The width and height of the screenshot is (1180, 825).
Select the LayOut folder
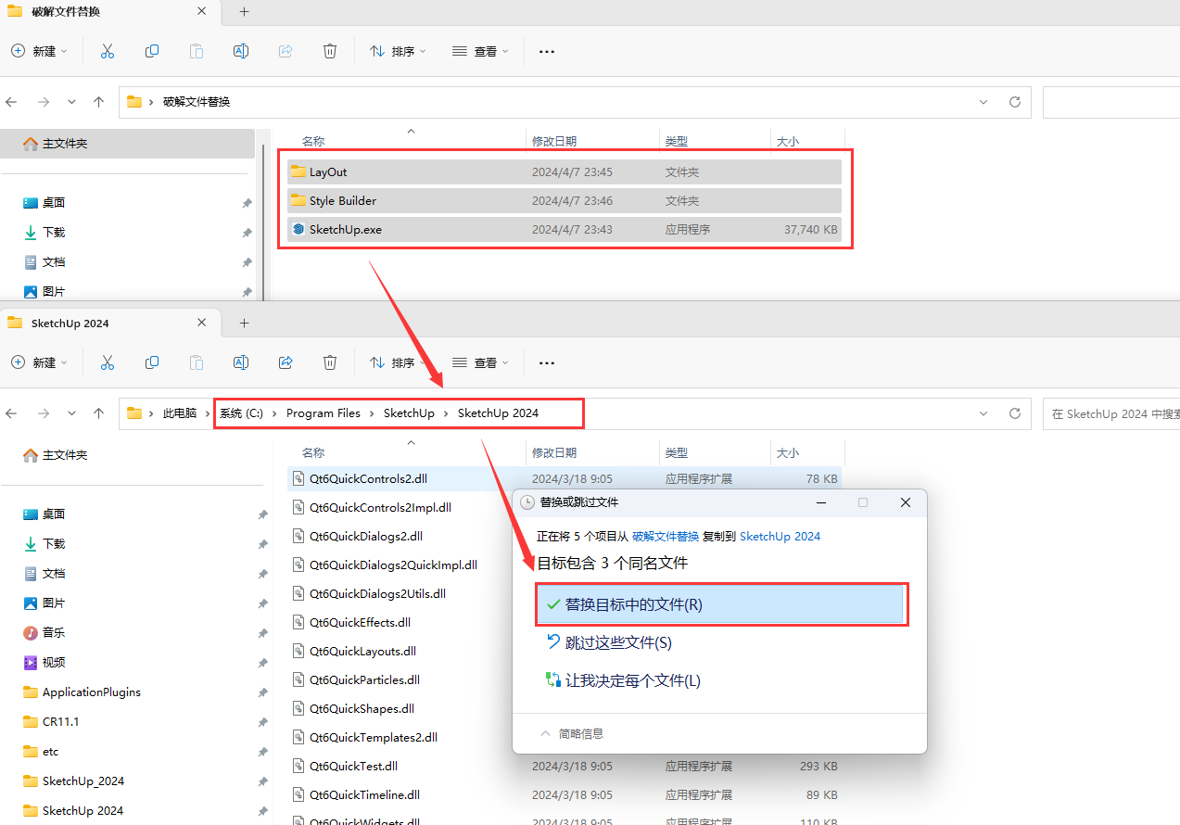(x=565, y=171)
